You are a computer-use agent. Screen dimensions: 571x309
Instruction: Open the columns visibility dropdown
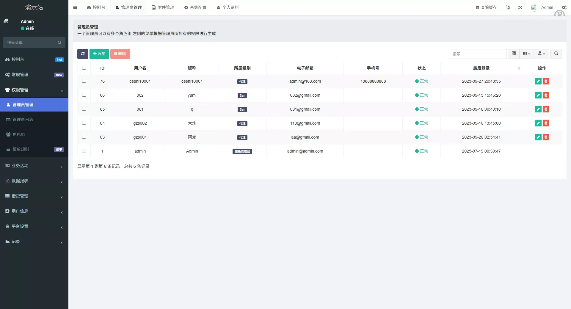[526, 54]
